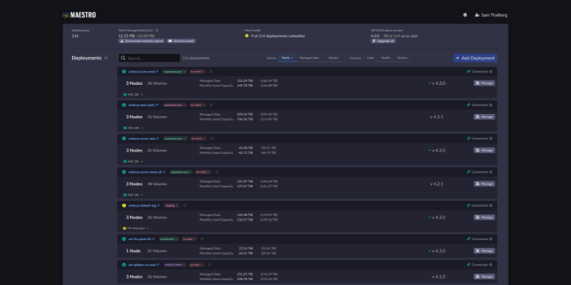Click the yellow warning status icon for artesca-iotech-stg

coord(123,205)
